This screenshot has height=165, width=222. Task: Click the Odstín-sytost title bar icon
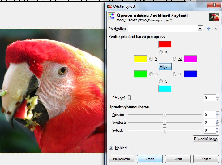point(109,7)
